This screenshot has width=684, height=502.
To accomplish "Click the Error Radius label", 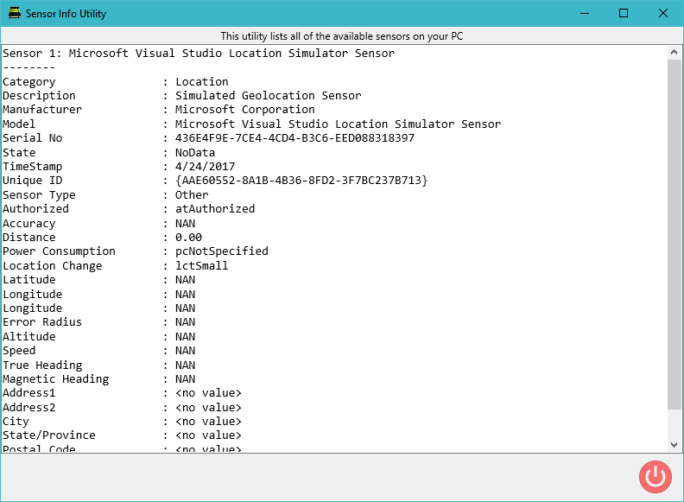I will (x=42, y=322).
